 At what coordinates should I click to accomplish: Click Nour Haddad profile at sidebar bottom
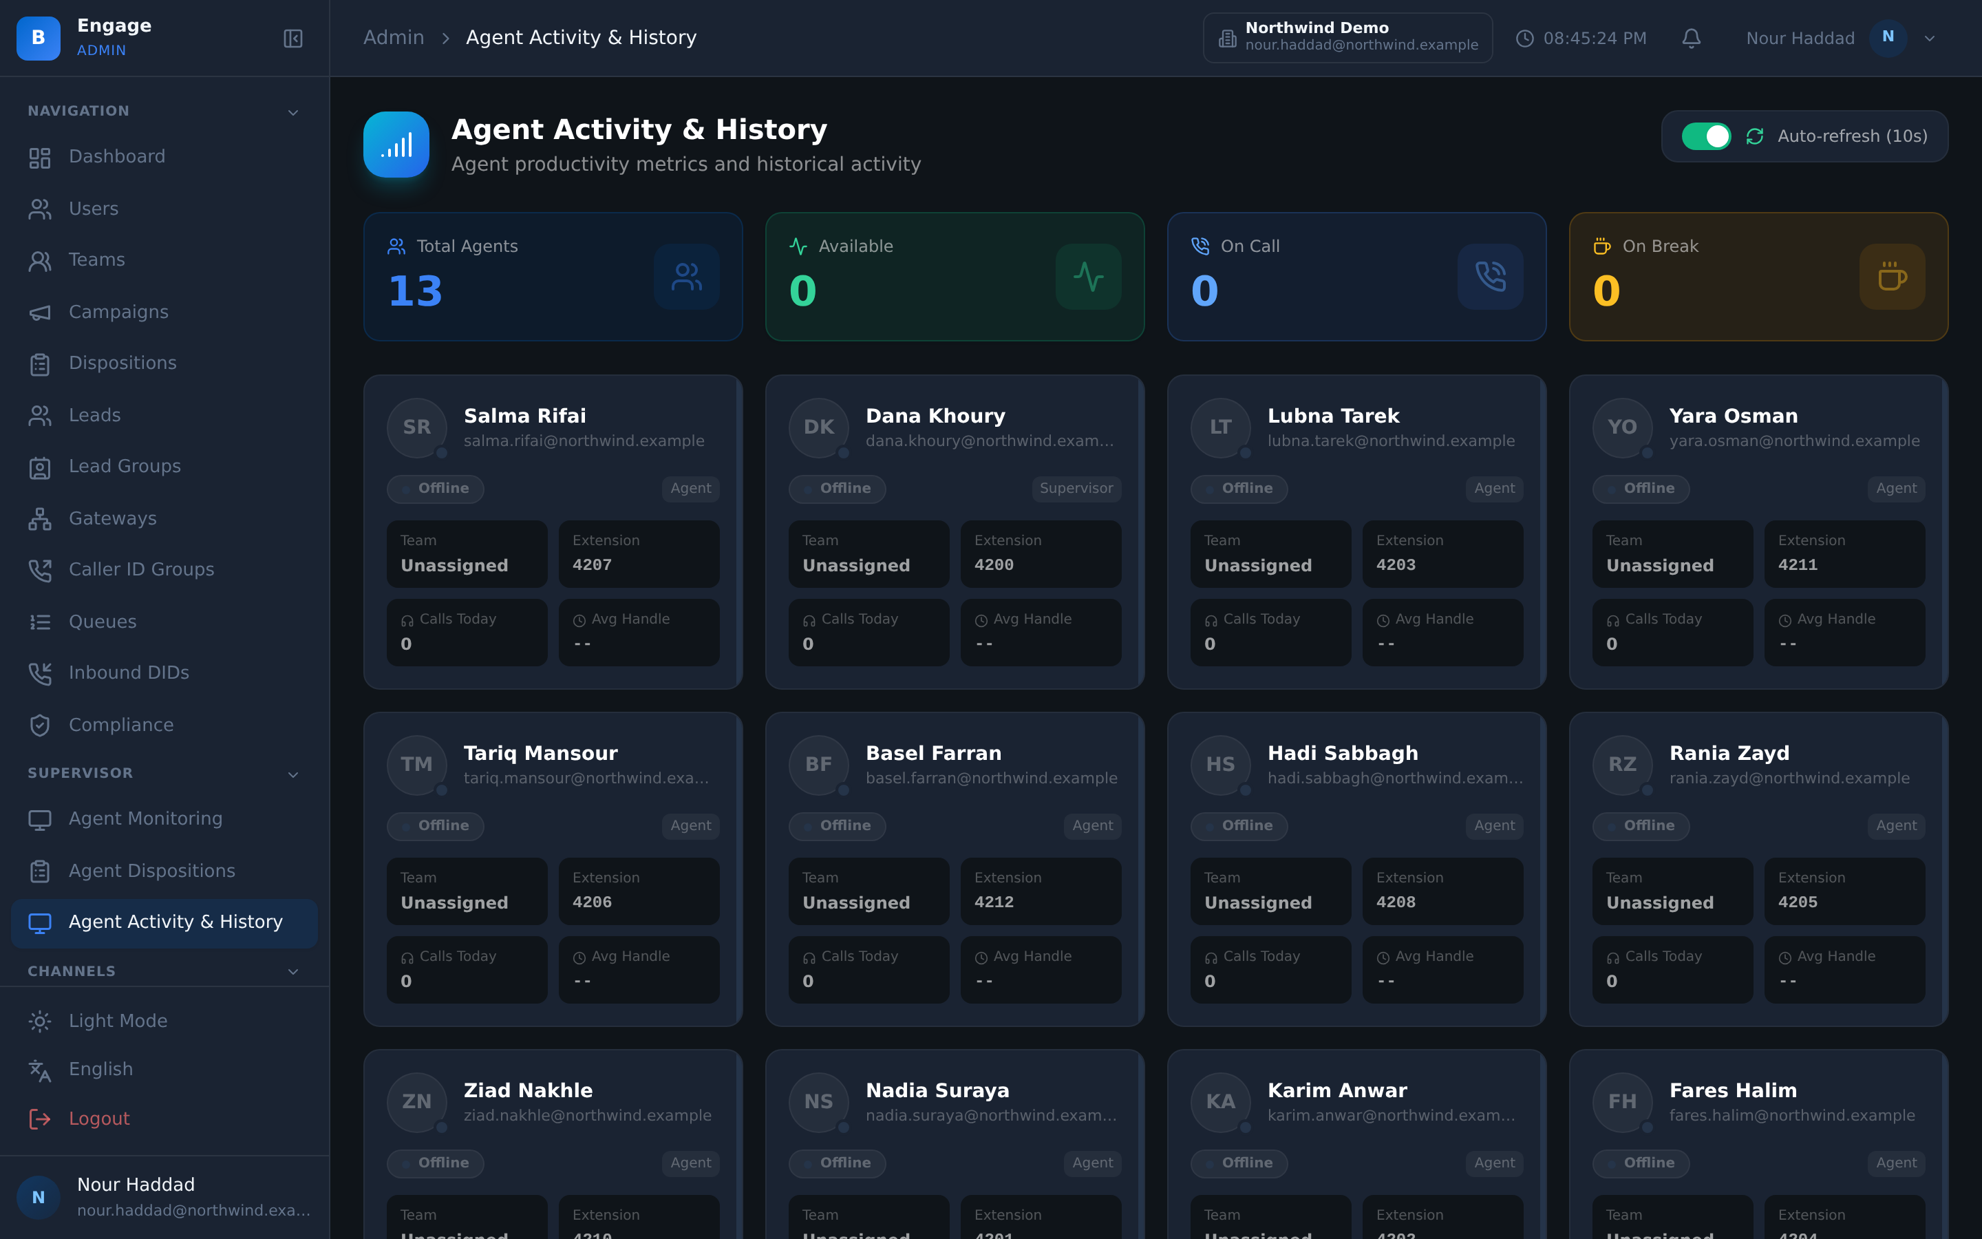pos(164,1196)
